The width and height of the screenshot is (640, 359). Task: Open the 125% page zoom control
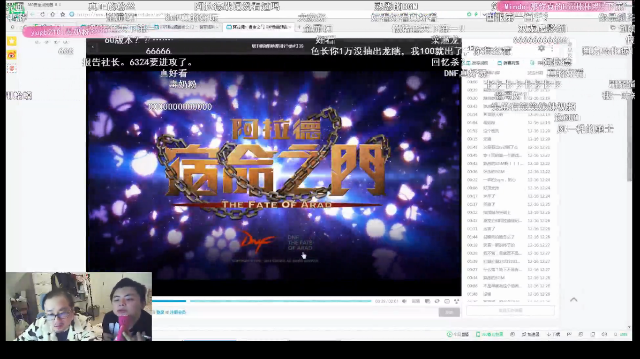(x=621, y=334)
